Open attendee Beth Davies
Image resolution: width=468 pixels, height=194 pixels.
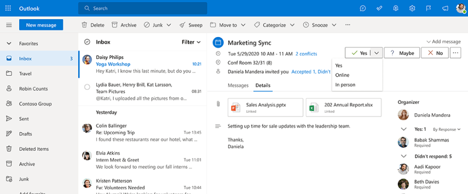pos(419,184)
